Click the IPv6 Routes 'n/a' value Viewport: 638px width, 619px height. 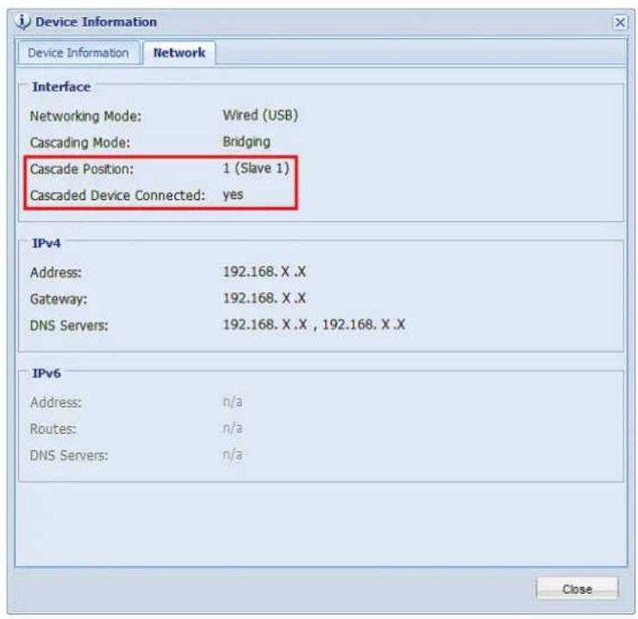tap(232, 428)
